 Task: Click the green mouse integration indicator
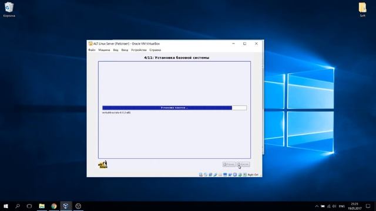point(240,175)
